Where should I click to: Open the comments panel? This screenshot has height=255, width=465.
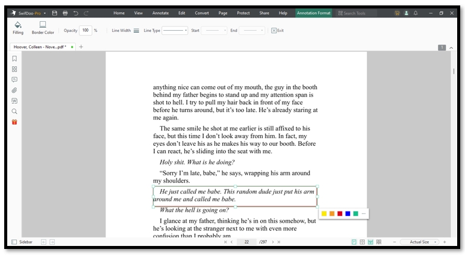point(14,80)
